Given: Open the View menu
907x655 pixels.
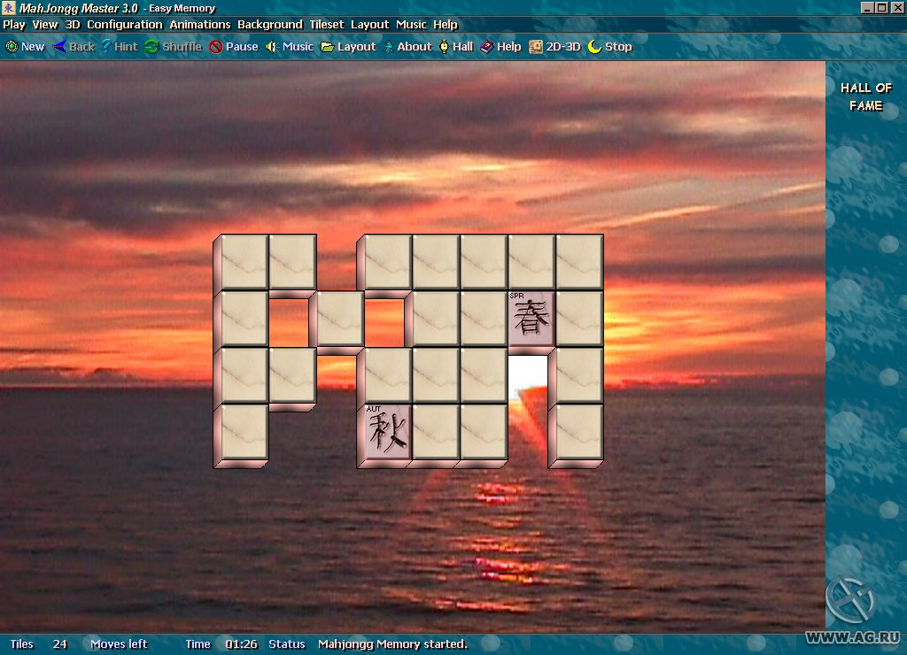Looking at the screenshot, I should pyautogui.click(x=44, y=25).
